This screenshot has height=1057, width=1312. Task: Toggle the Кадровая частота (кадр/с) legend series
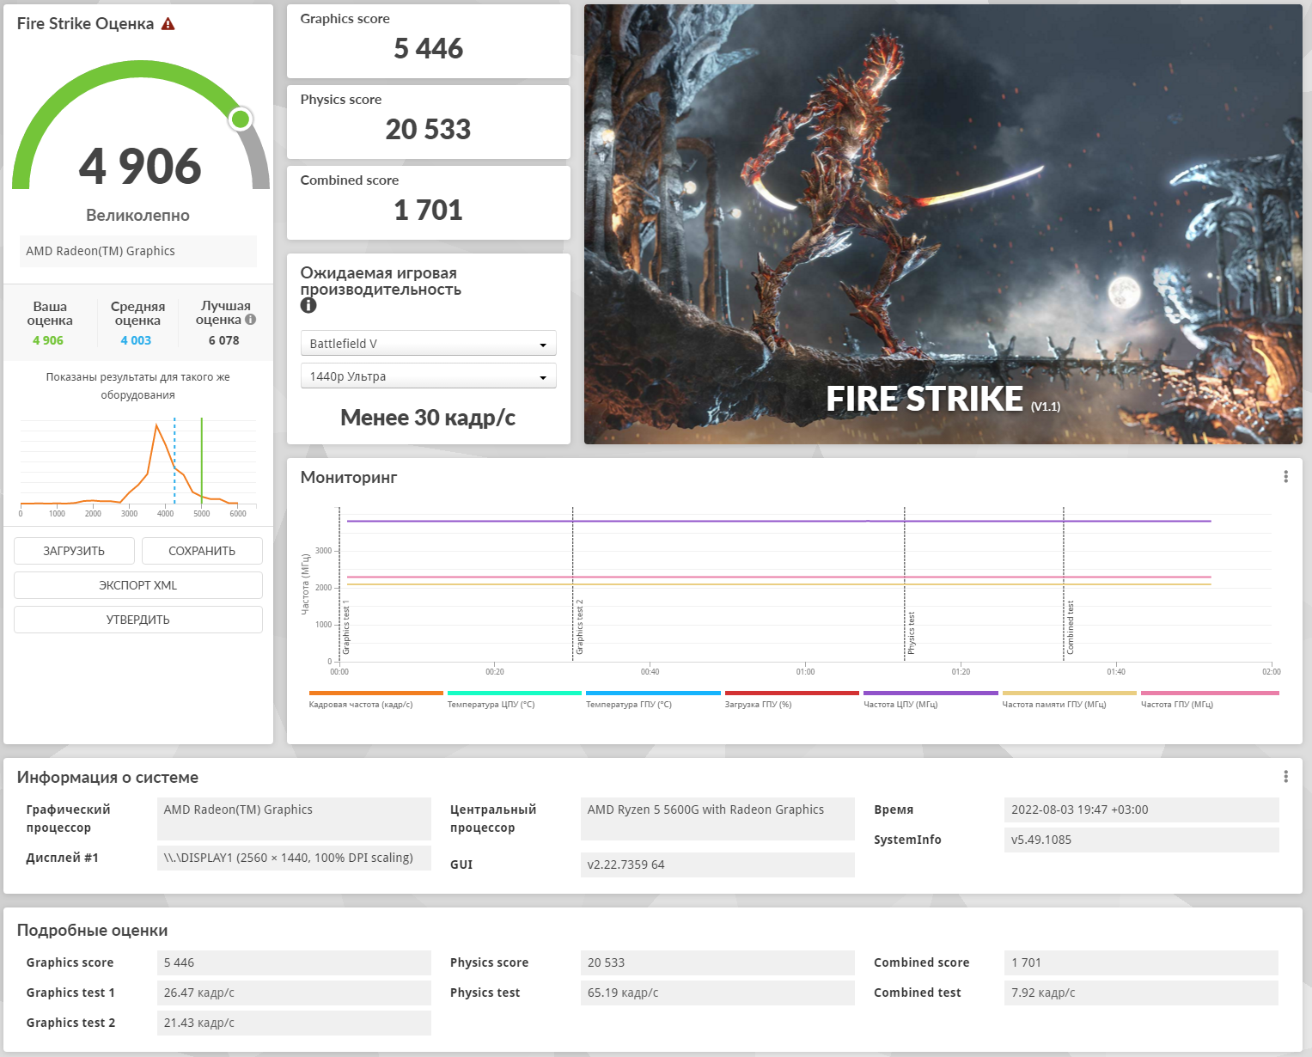pos(375,700)
